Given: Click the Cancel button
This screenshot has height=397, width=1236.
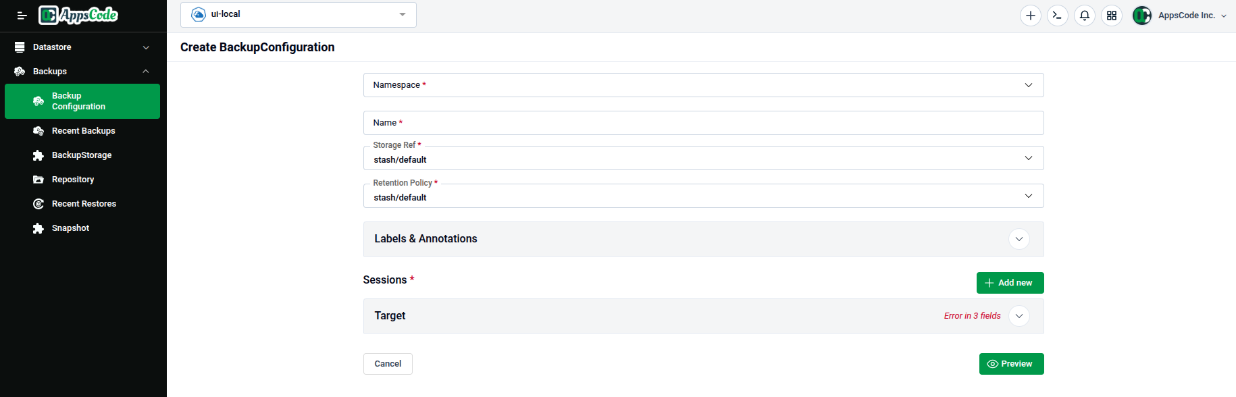Looking at the screenshot, I should [x=388, y=364].
